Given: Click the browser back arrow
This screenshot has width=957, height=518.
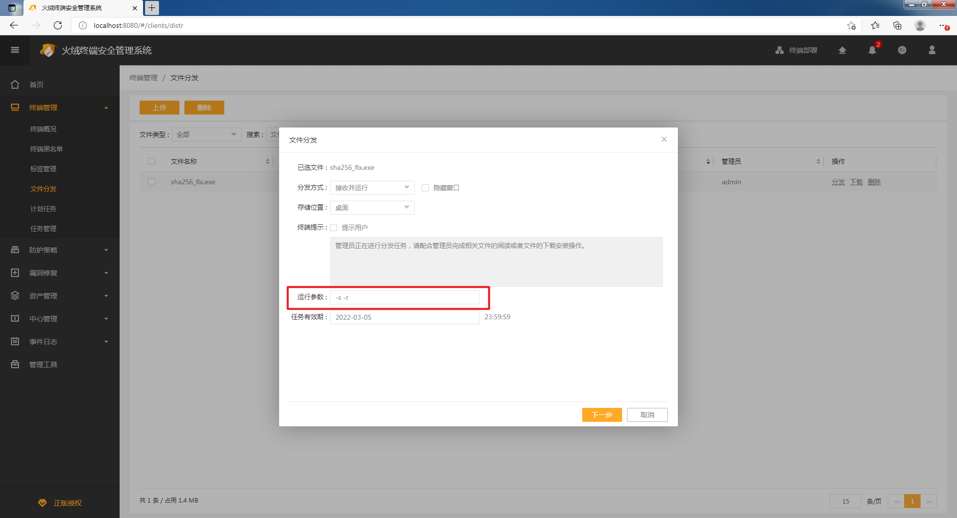Looking at the screenshot, I should click(14, 25).
